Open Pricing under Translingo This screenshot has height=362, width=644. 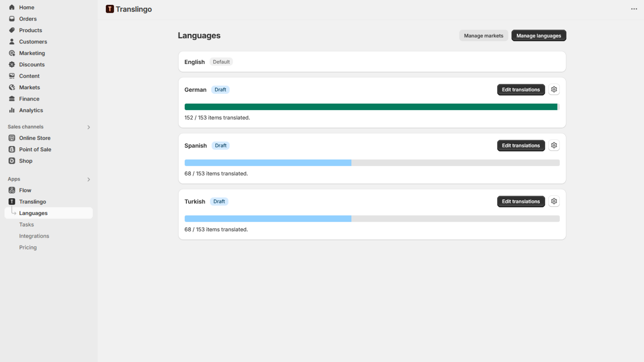pyautogui.click(x=28, y=247)
